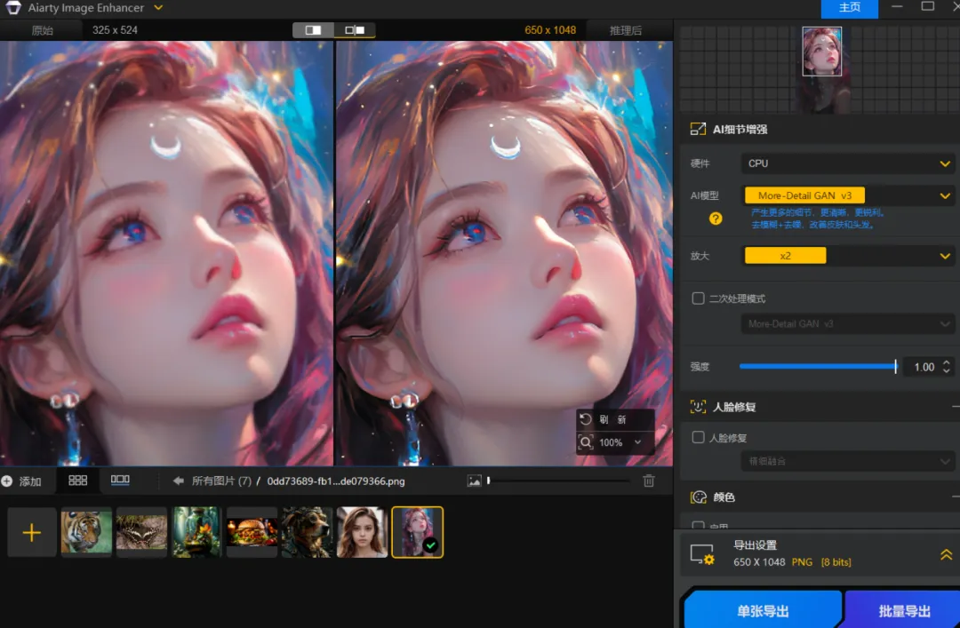Viewport: 960px width, 628px height.
Task: Click the 650 x 1048 result size label
Action: pyautogui.click(x=550, y=30)
